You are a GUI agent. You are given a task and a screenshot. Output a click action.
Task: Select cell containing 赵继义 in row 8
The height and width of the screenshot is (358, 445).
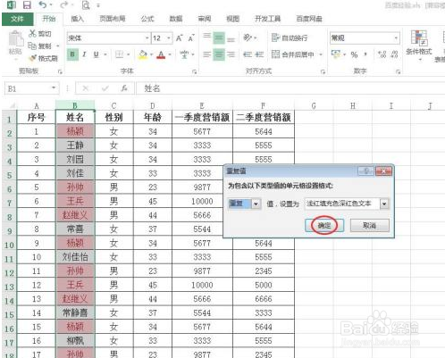click(x=75, y=215)
